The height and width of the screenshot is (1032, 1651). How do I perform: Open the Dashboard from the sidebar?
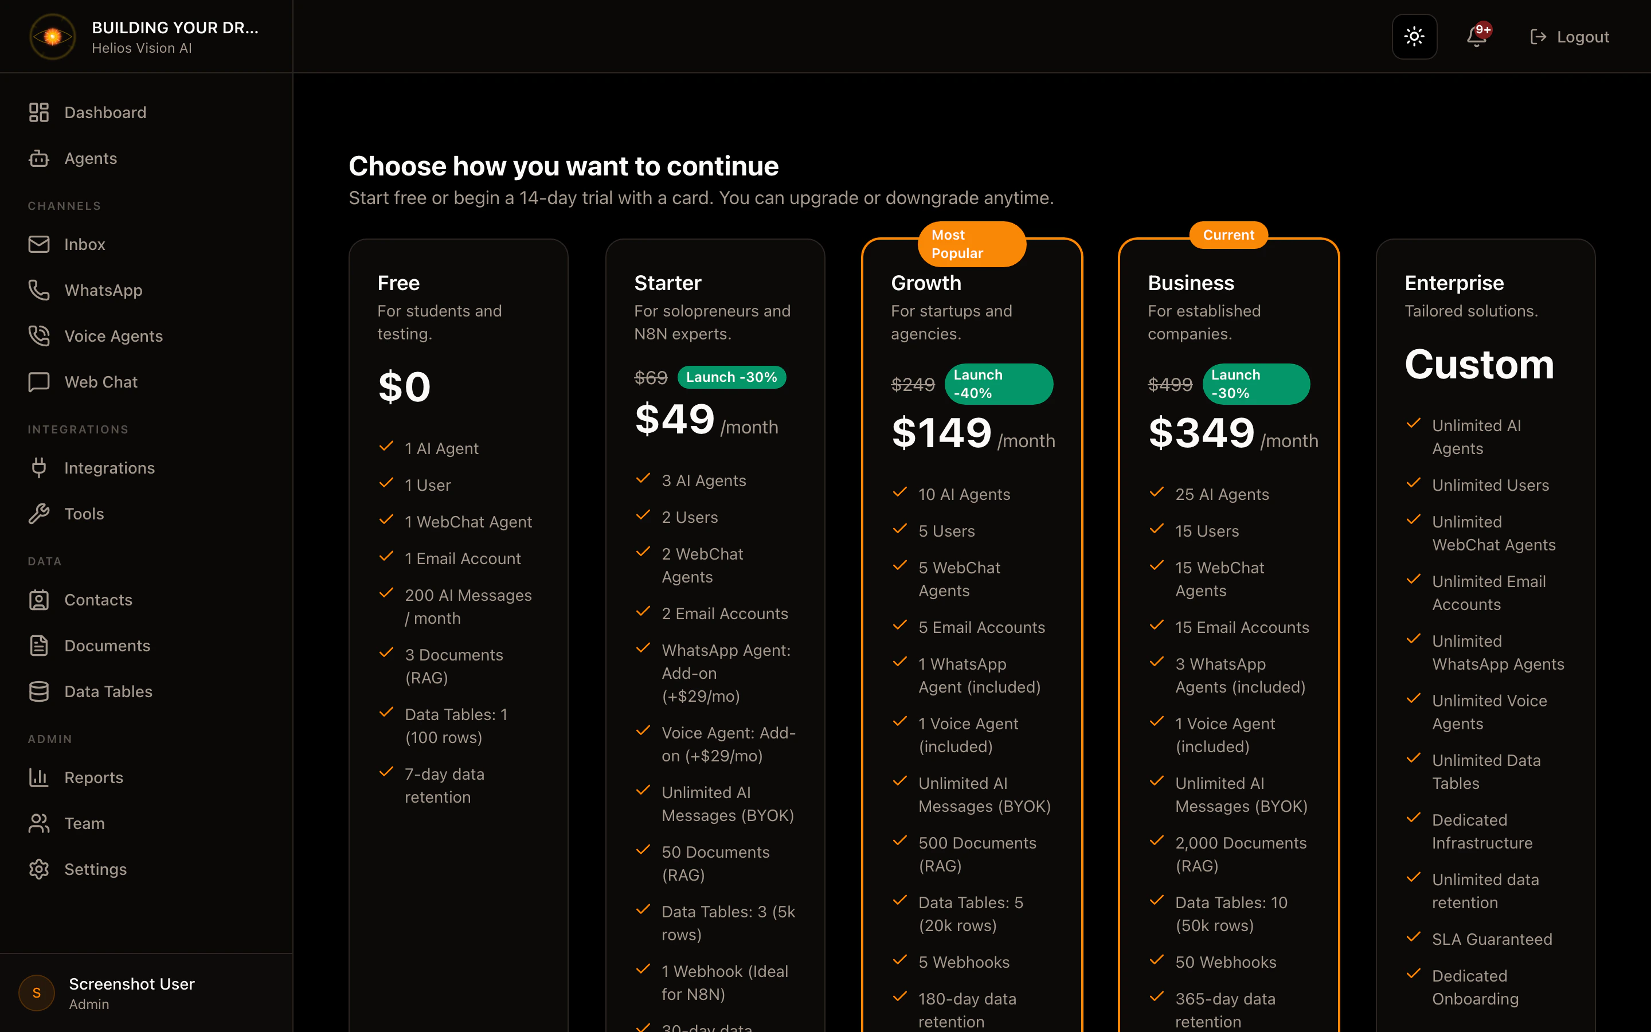pos(105,112)
